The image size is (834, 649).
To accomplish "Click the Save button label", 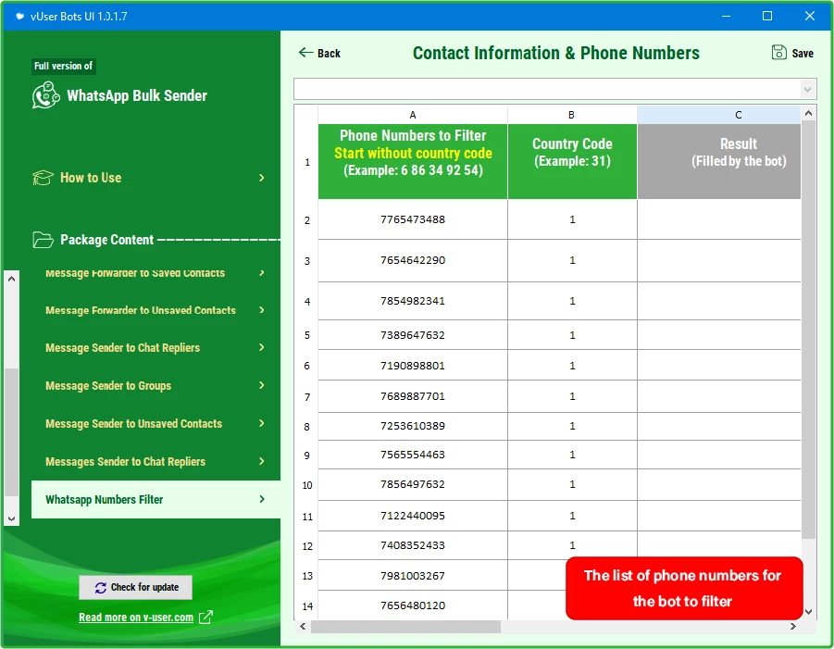I will point(803,53).
